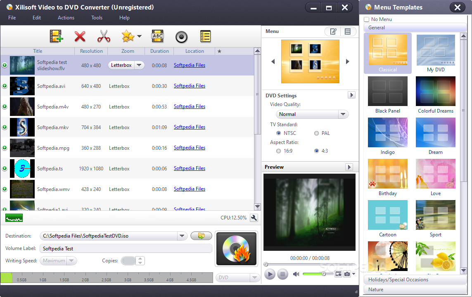The height and width of the screenshot is (297, 472).
Task: Click the green CPU waveform icon
Action: pyautogui.click(x=14, y=218)
